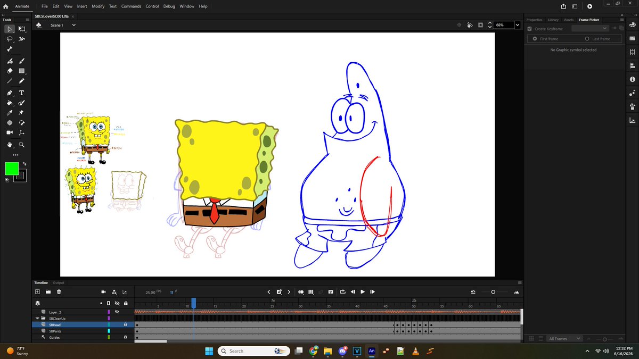Create a new layer folder

click(48, 291)
